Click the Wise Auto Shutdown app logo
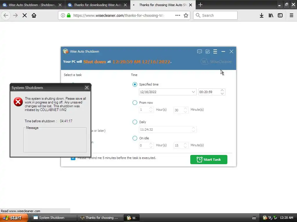The width and height of the screenshot is (297, 222). click(x=66, y=51)
